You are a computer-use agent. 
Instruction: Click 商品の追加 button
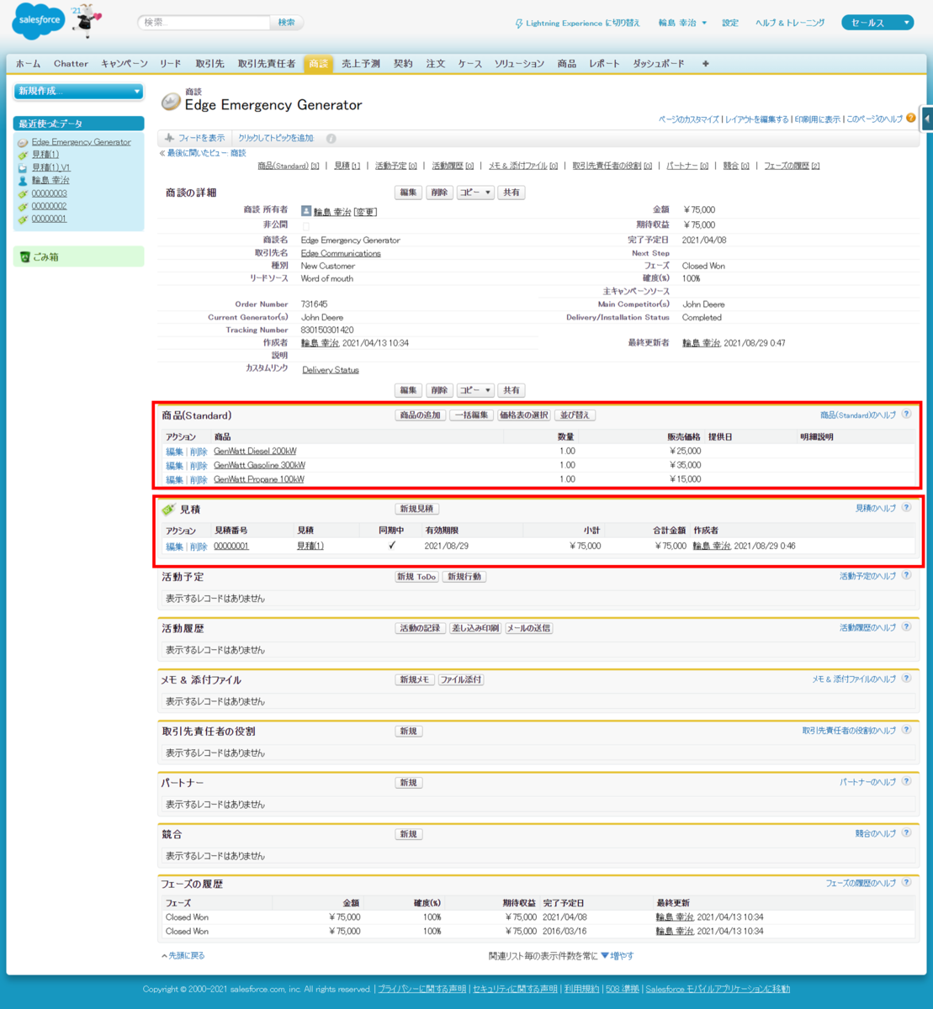coord(421,415)
